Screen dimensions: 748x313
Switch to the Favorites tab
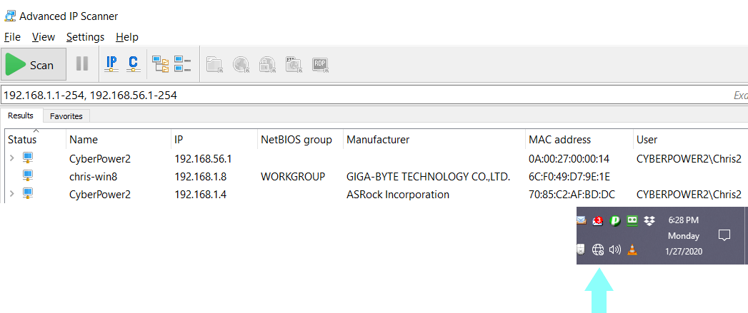click(x=66, y=116)
